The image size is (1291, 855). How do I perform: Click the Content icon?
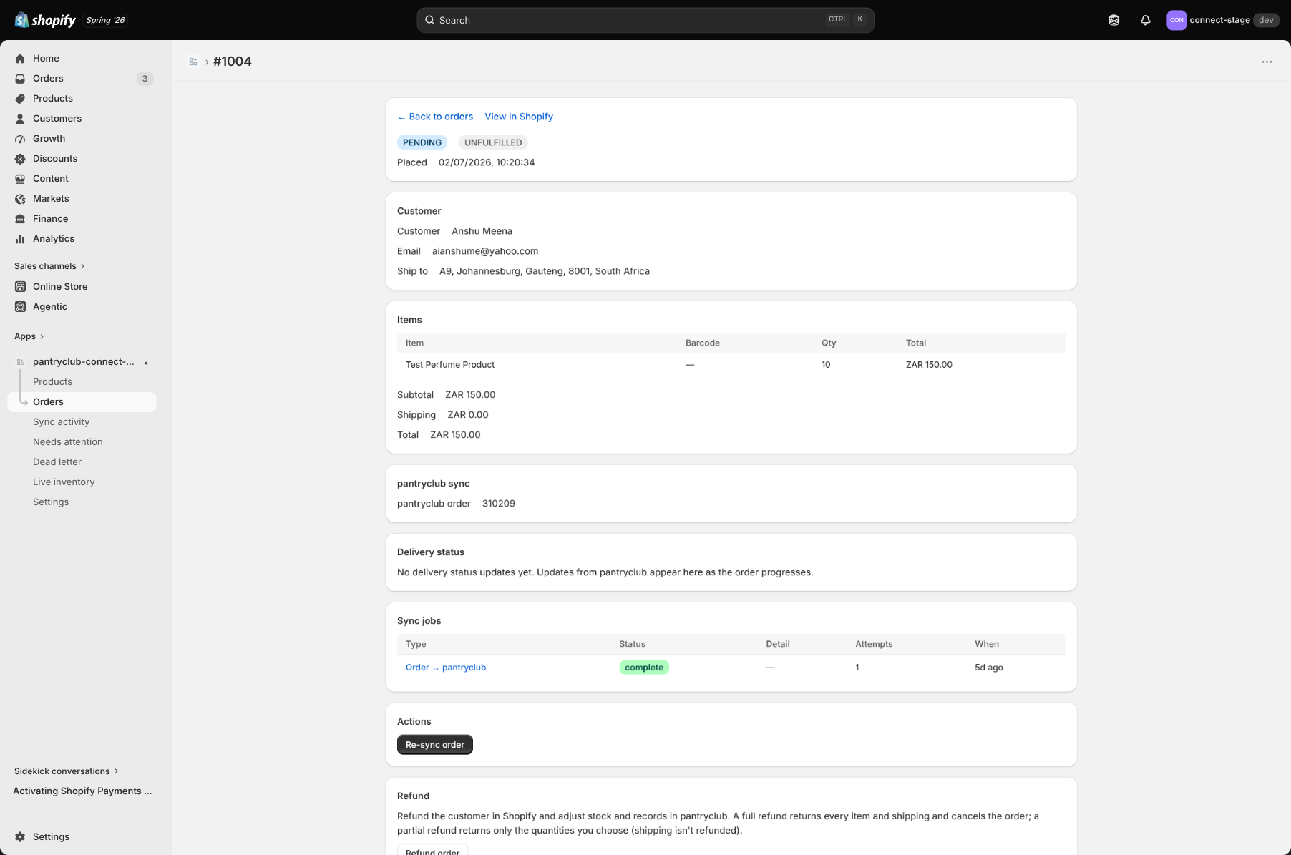click(20, 179)
